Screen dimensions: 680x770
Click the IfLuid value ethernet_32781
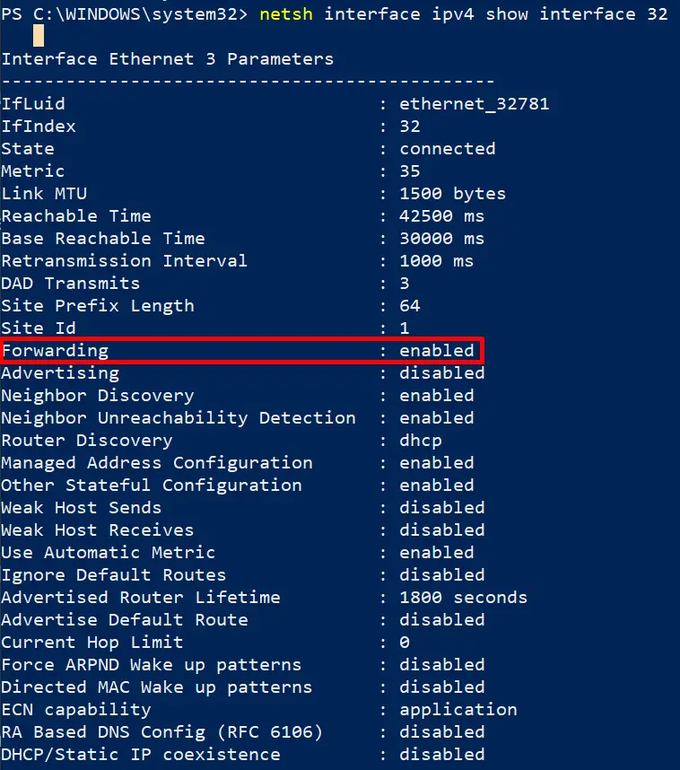coord(474,104)
